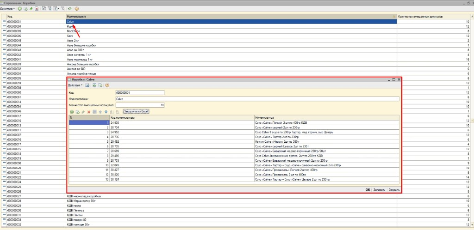Copy table row icon in the Calve dialog
The image size is (474, 230).
[77, 112]
